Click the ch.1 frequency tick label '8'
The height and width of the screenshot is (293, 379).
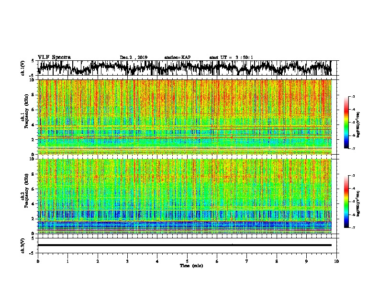tap(33, 95)
